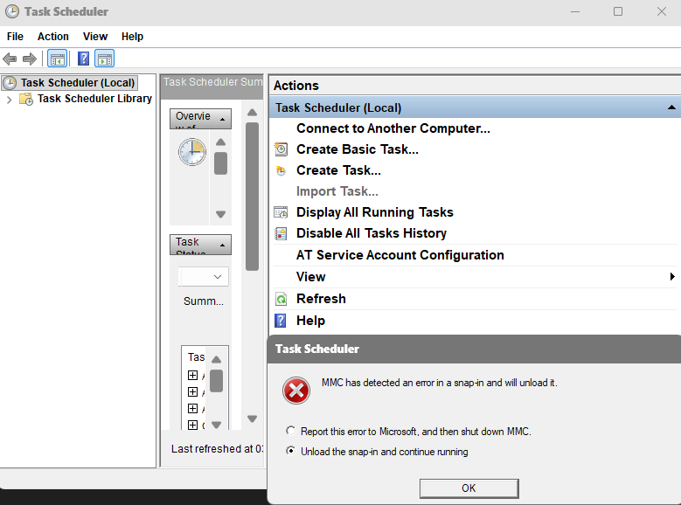This screenshot has width=681, height=505.
Task: Click the clock icon beside Task Scheduler (Local)
Action: (10, 83)
